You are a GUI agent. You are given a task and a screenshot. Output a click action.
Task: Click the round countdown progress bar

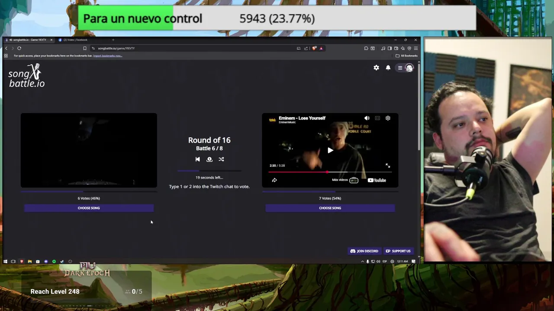[209, 171]
